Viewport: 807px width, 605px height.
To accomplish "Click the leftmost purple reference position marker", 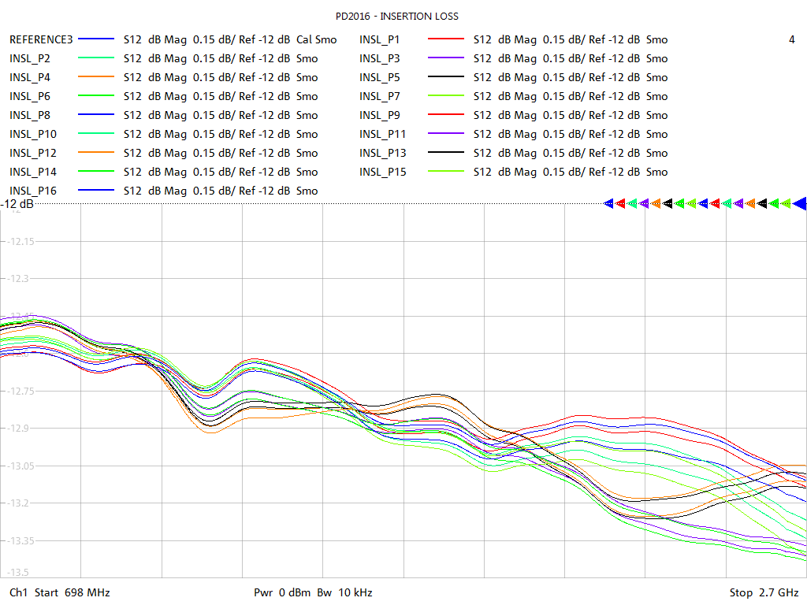I will coord(644,203).
